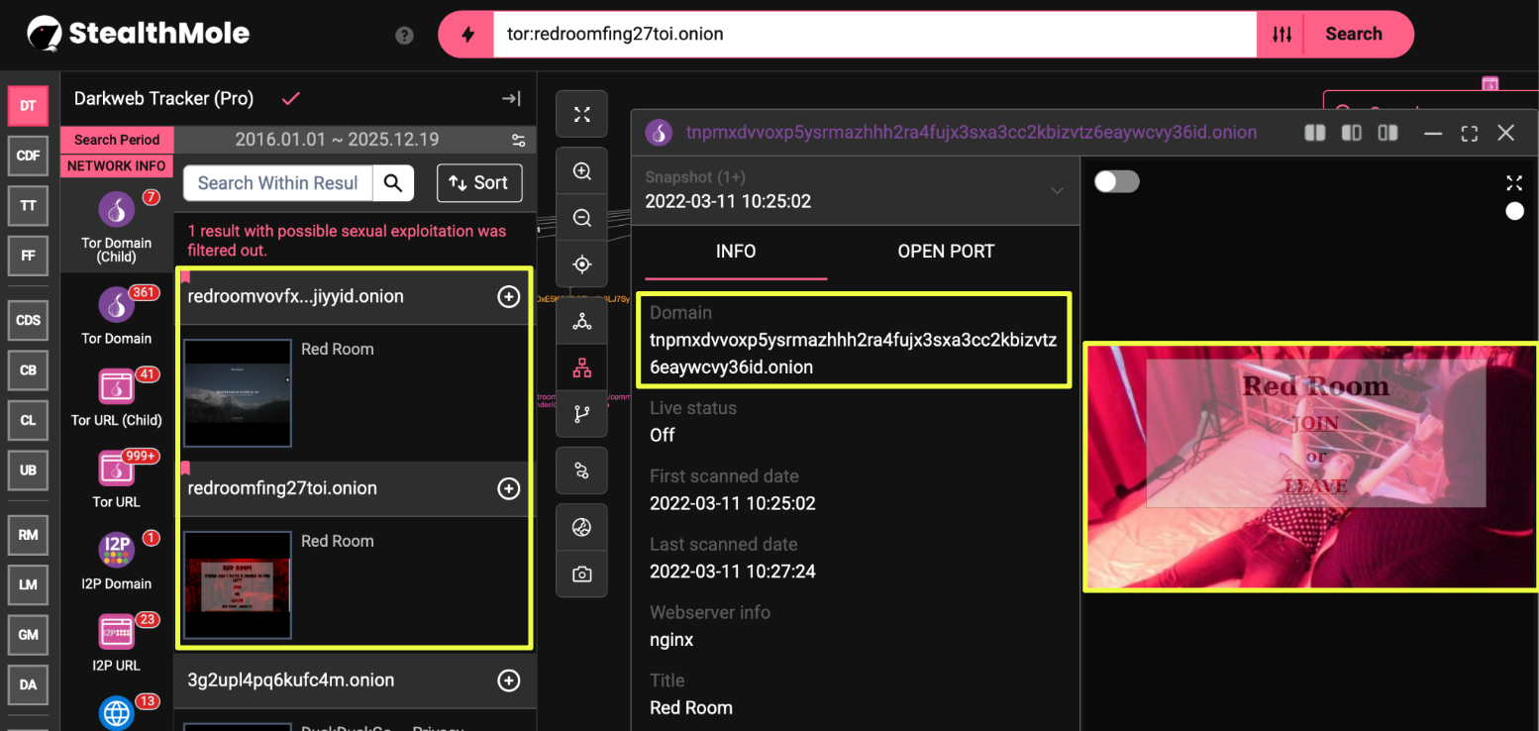Toggle the DT sidebar module button
The image size is (1539, 731).
28,106
